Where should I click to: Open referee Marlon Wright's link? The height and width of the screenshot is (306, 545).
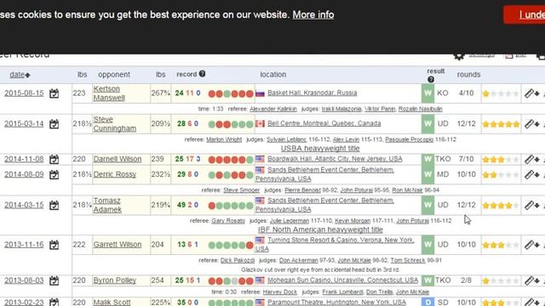(x=224, y=139)
